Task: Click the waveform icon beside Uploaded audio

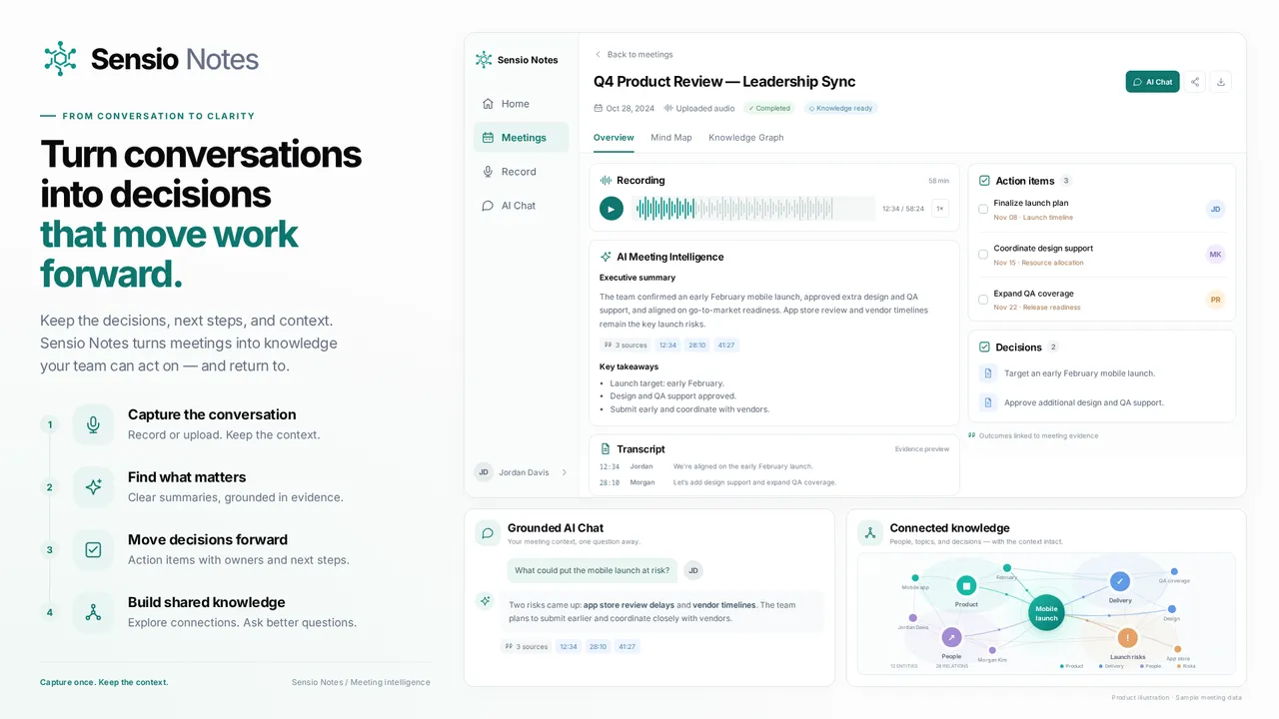Action: coord(669,108)
